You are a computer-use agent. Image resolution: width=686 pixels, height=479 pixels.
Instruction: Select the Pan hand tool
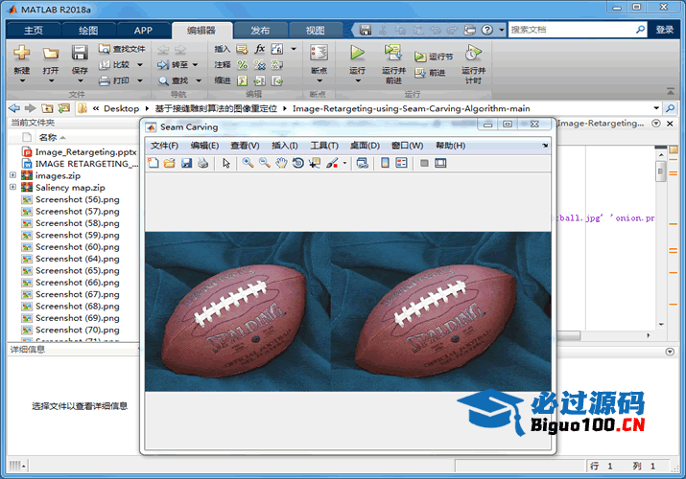(281, 163)
